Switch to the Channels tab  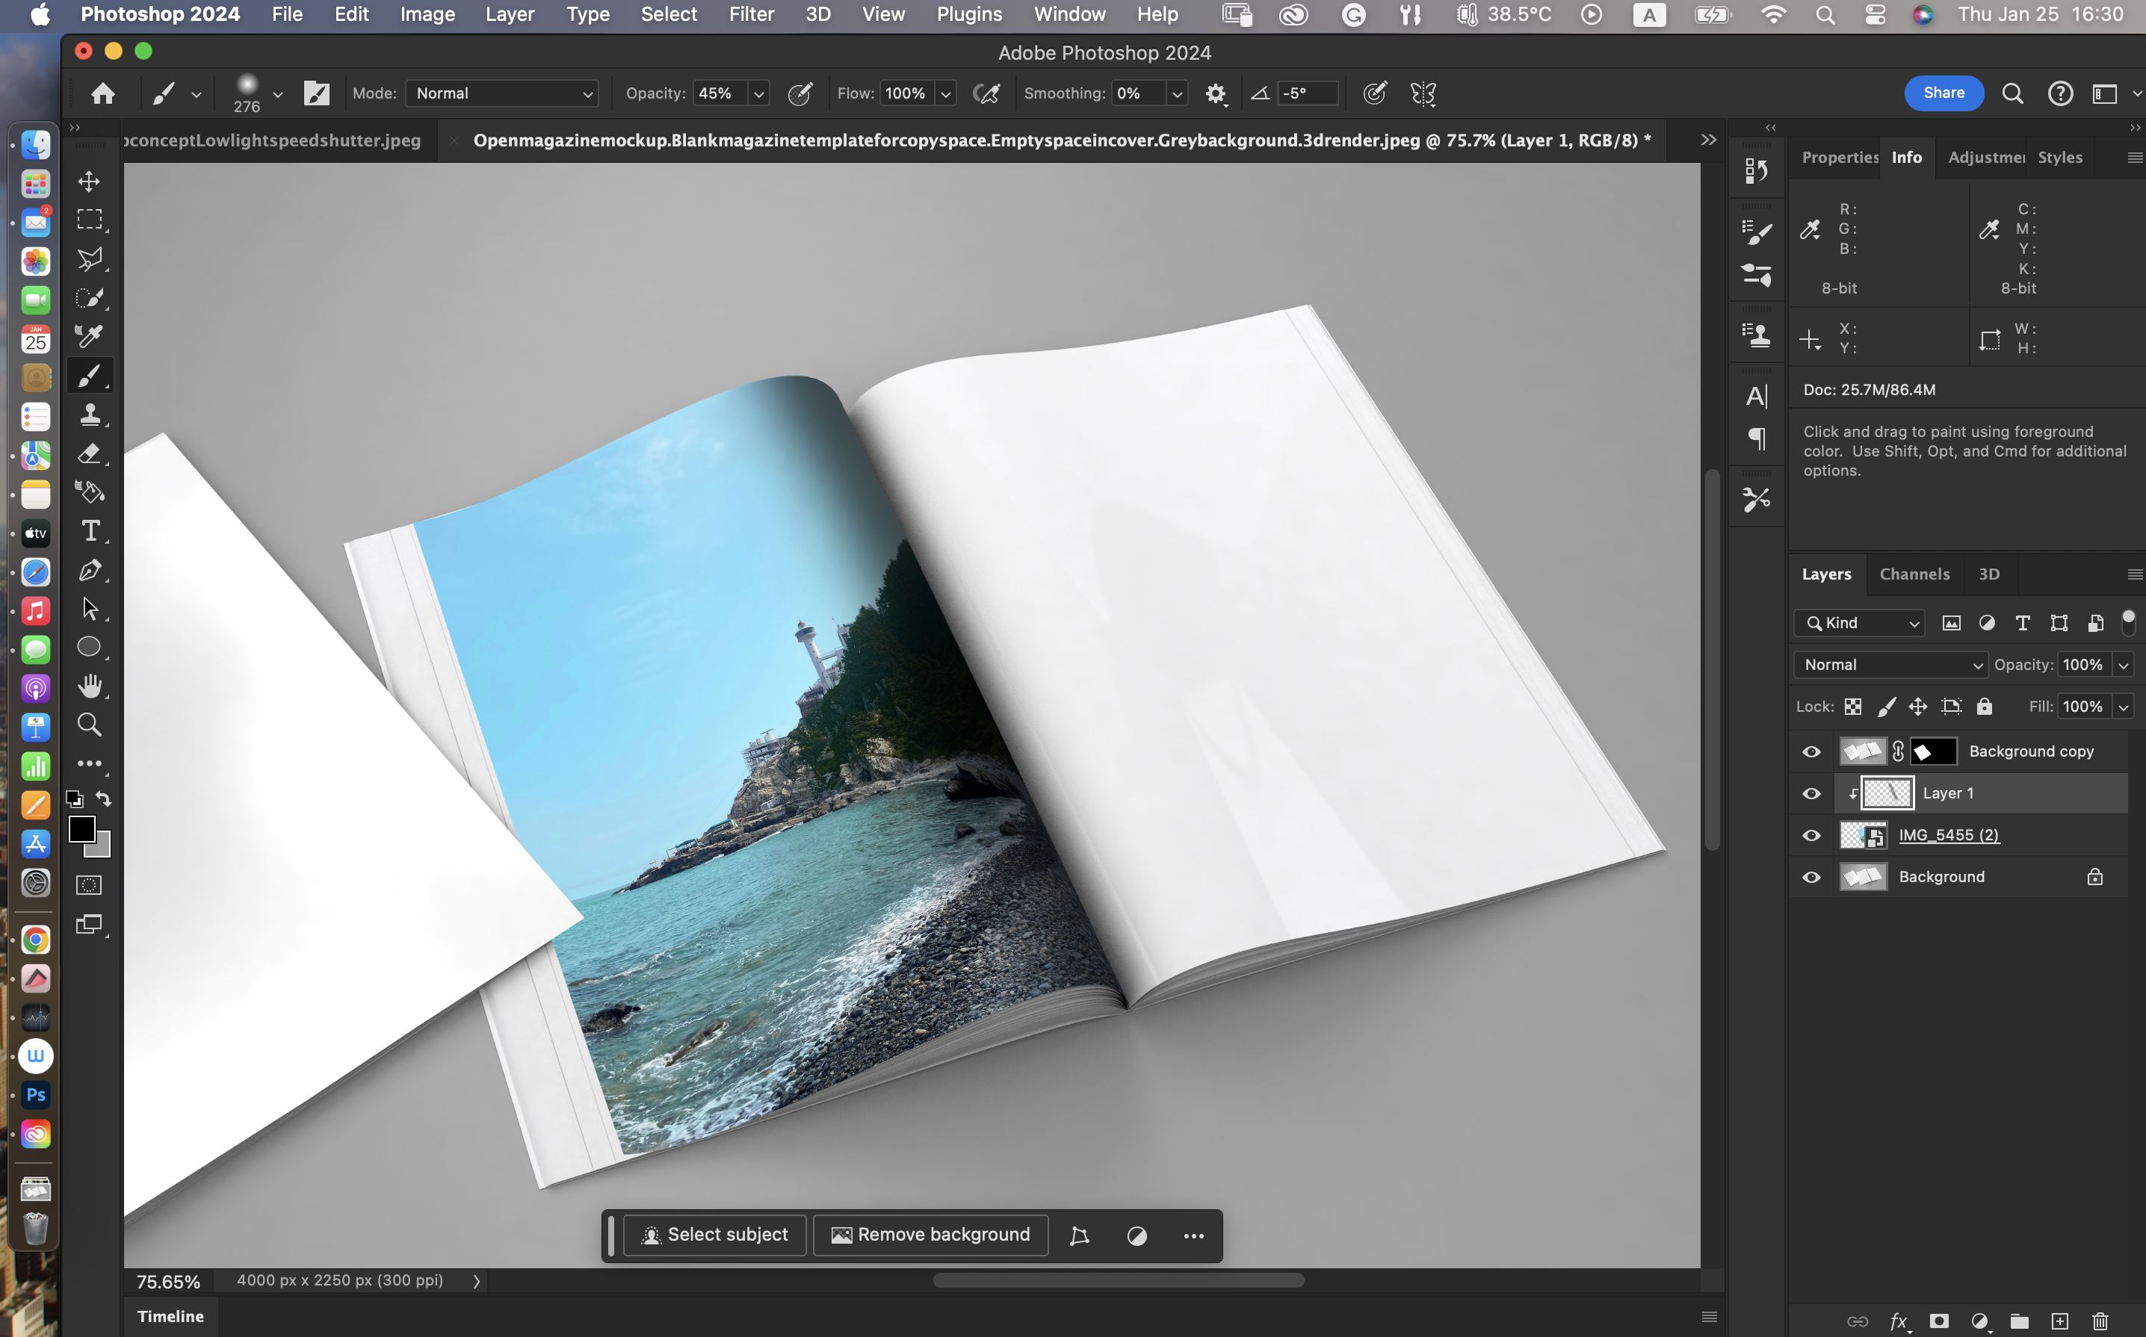(x=1914, y=574)
